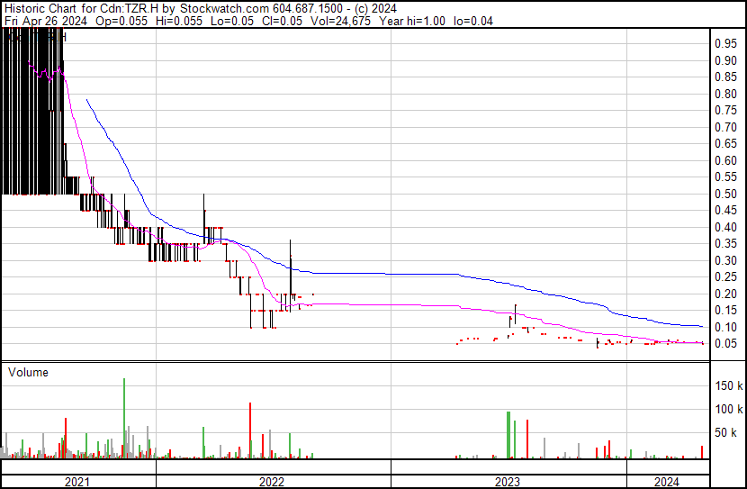Click the 50 k volume axis label
Image resolution: width=747 pixels, height=489 pixels.
(725, 432)
